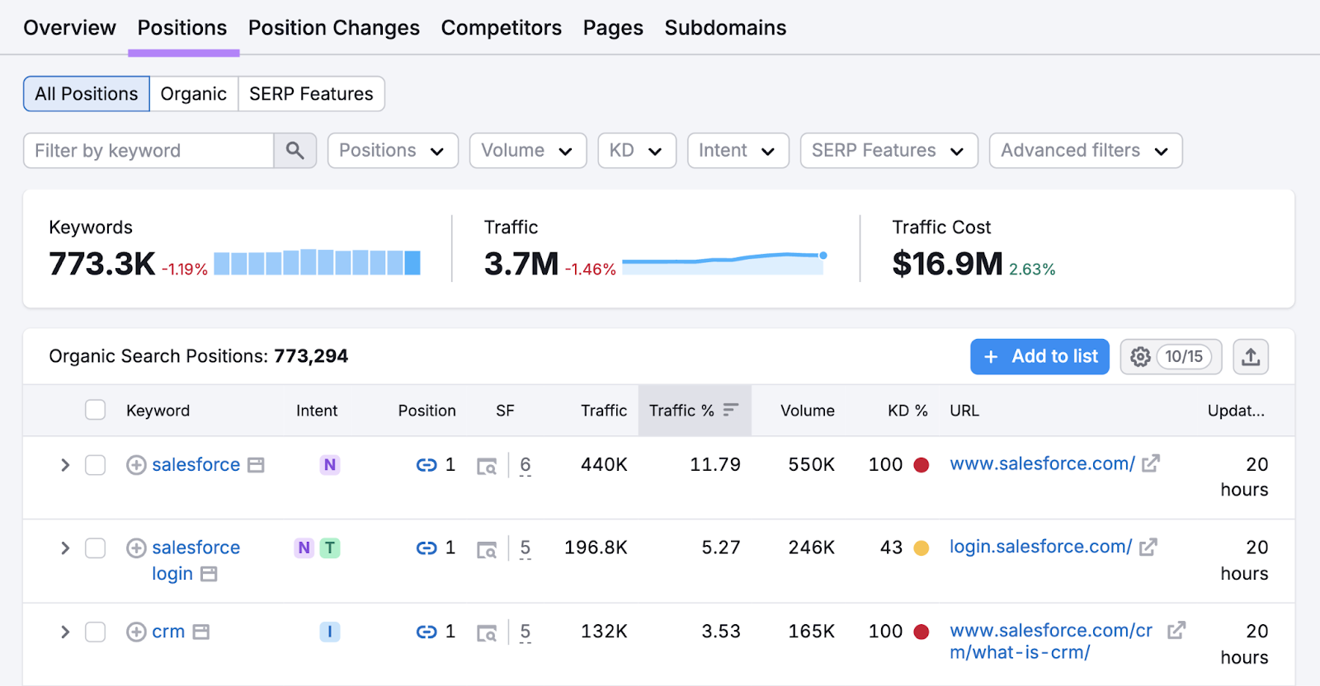1320x686 pixels.
Task: Expand the Advanced filters dropdown
Action: [1085, 151]
